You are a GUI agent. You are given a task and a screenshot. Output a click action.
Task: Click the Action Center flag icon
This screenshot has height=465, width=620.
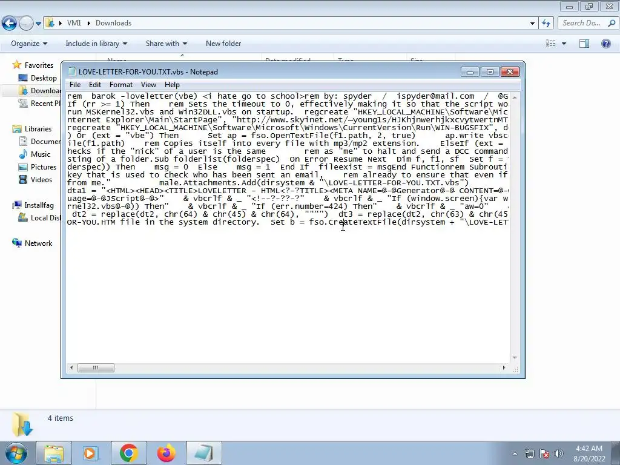(x=544, y=453)
